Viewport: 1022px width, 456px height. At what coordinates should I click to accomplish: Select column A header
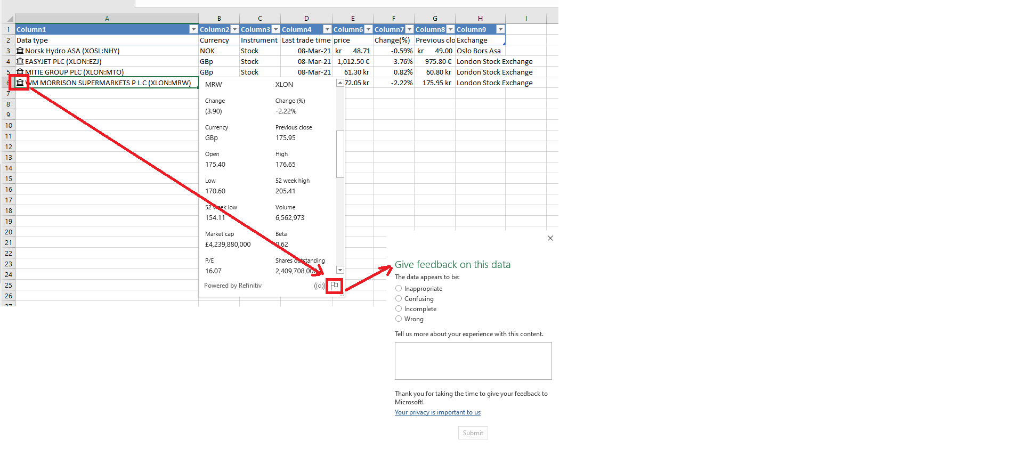107,19
